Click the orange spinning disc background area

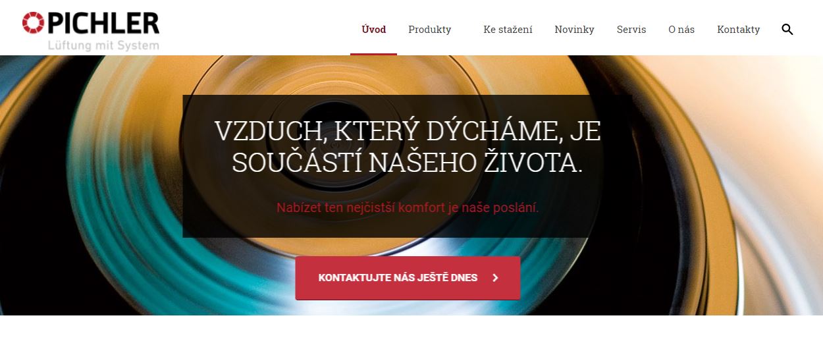tap(658, 132)
